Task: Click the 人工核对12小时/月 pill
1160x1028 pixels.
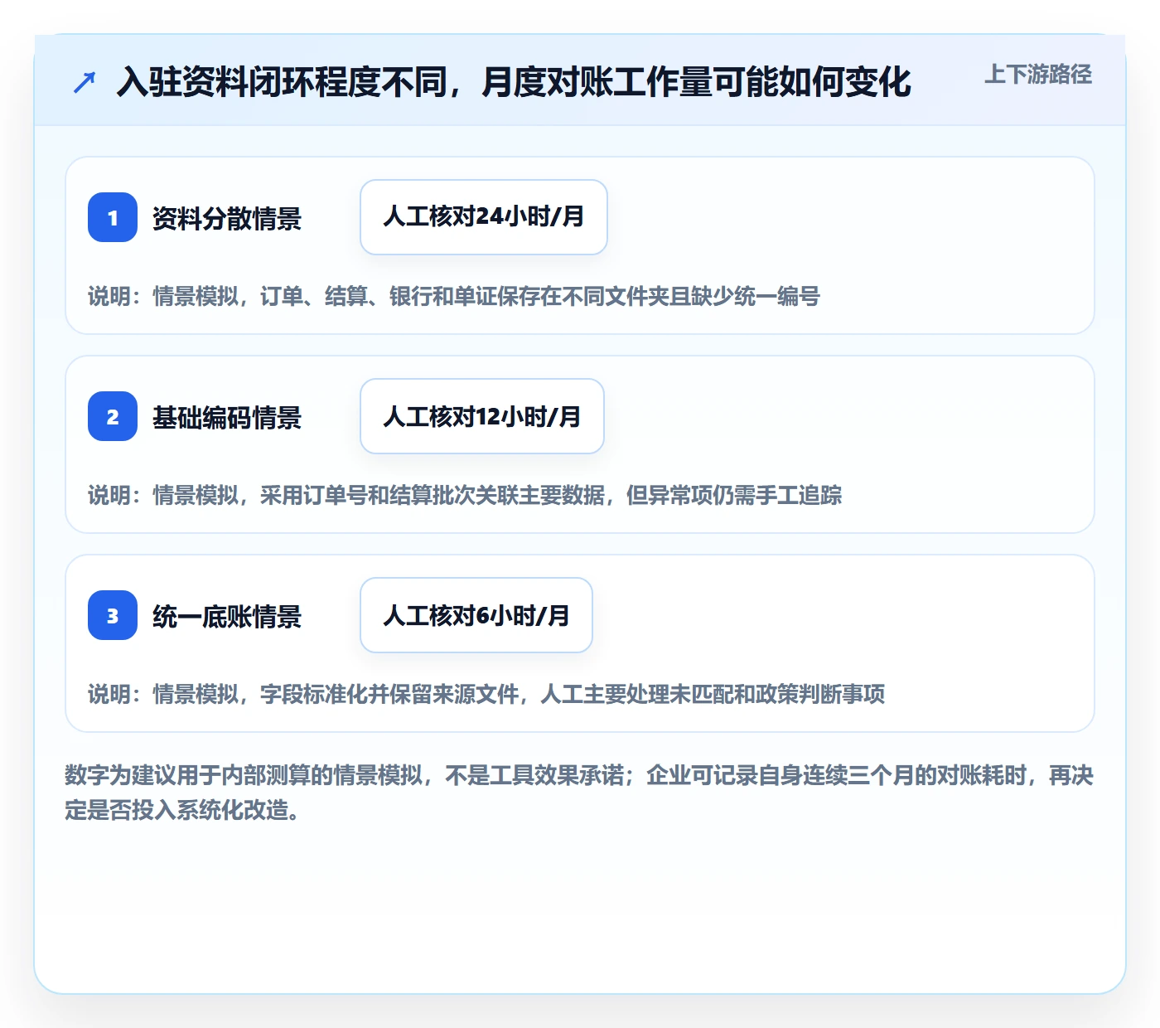Action: pyautogui.click(x=482, y=416)
